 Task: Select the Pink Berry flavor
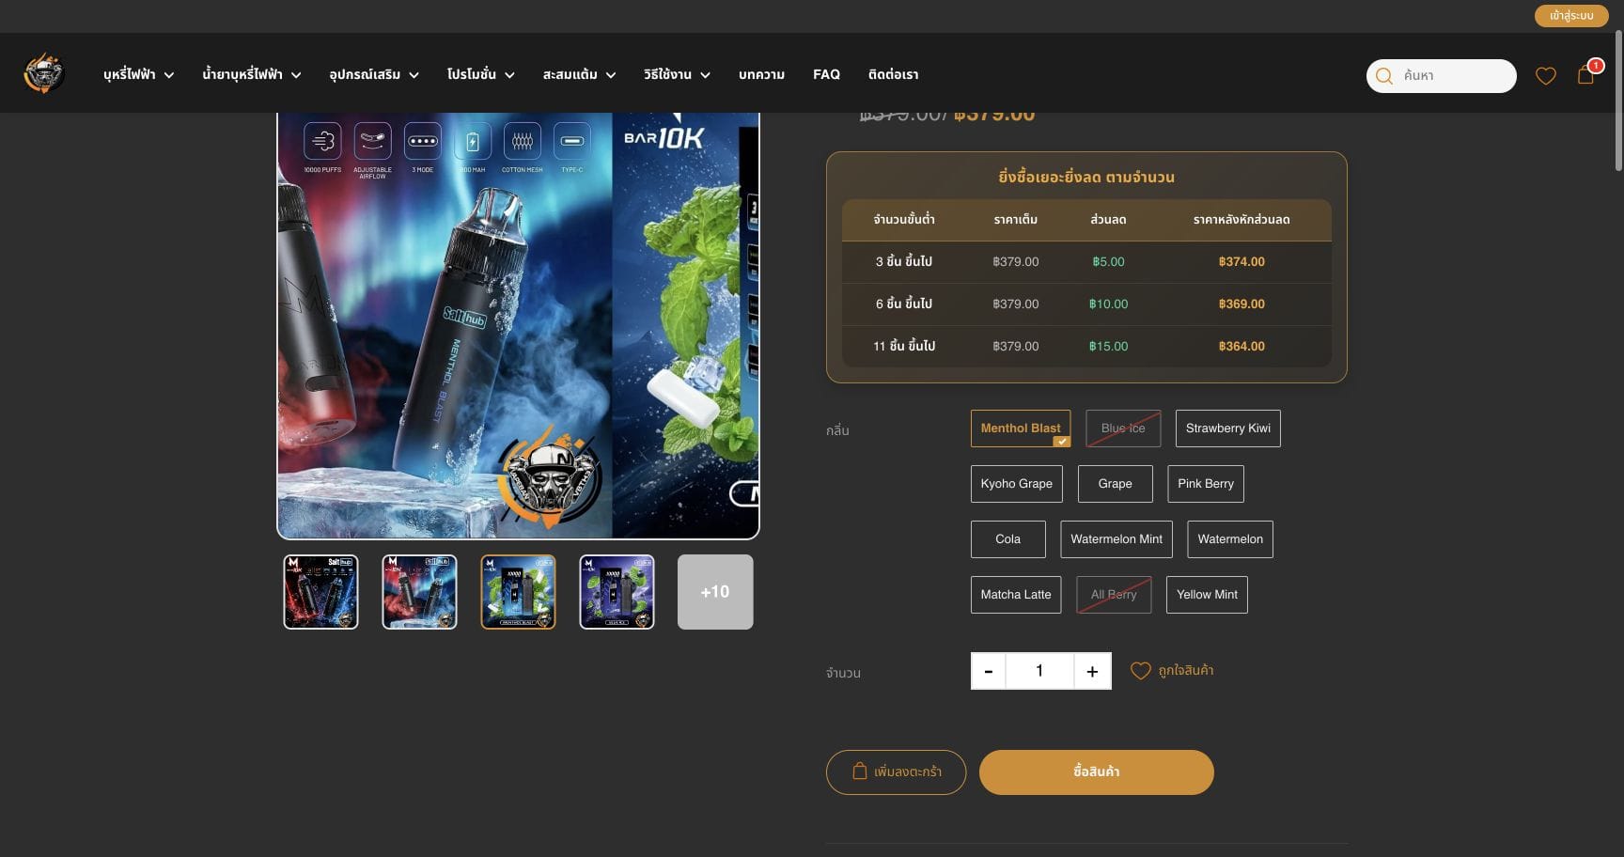pos(1206,484)
